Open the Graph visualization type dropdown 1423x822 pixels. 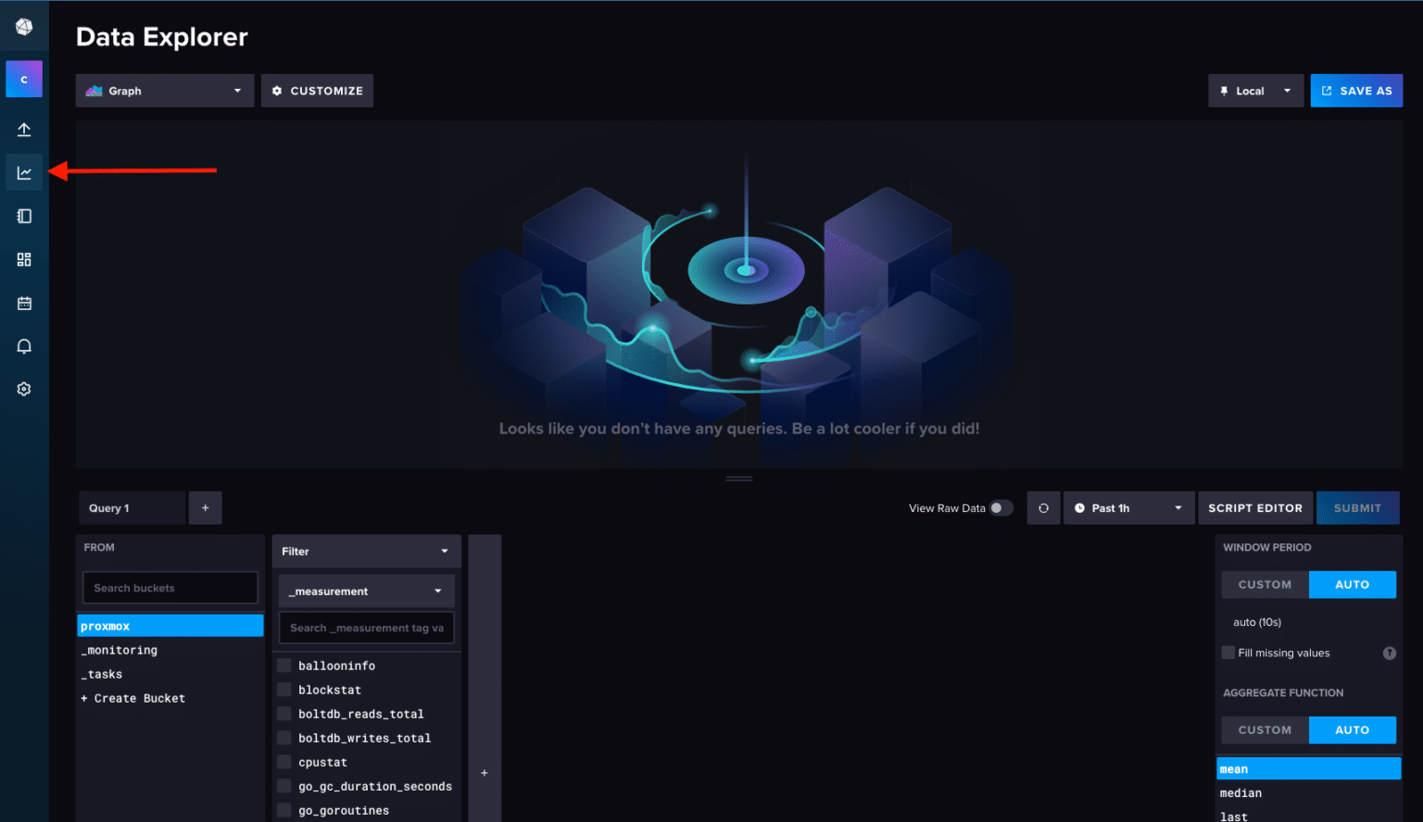pos(165,91)
